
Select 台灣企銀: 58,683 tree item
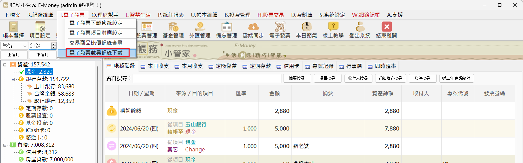(x=54, y=94)
